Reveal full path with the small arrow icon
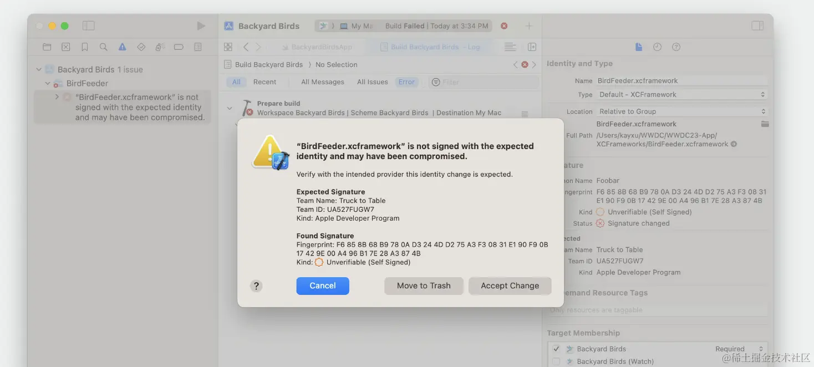Screen dimensions: 814x367 [x=734, y=144]
